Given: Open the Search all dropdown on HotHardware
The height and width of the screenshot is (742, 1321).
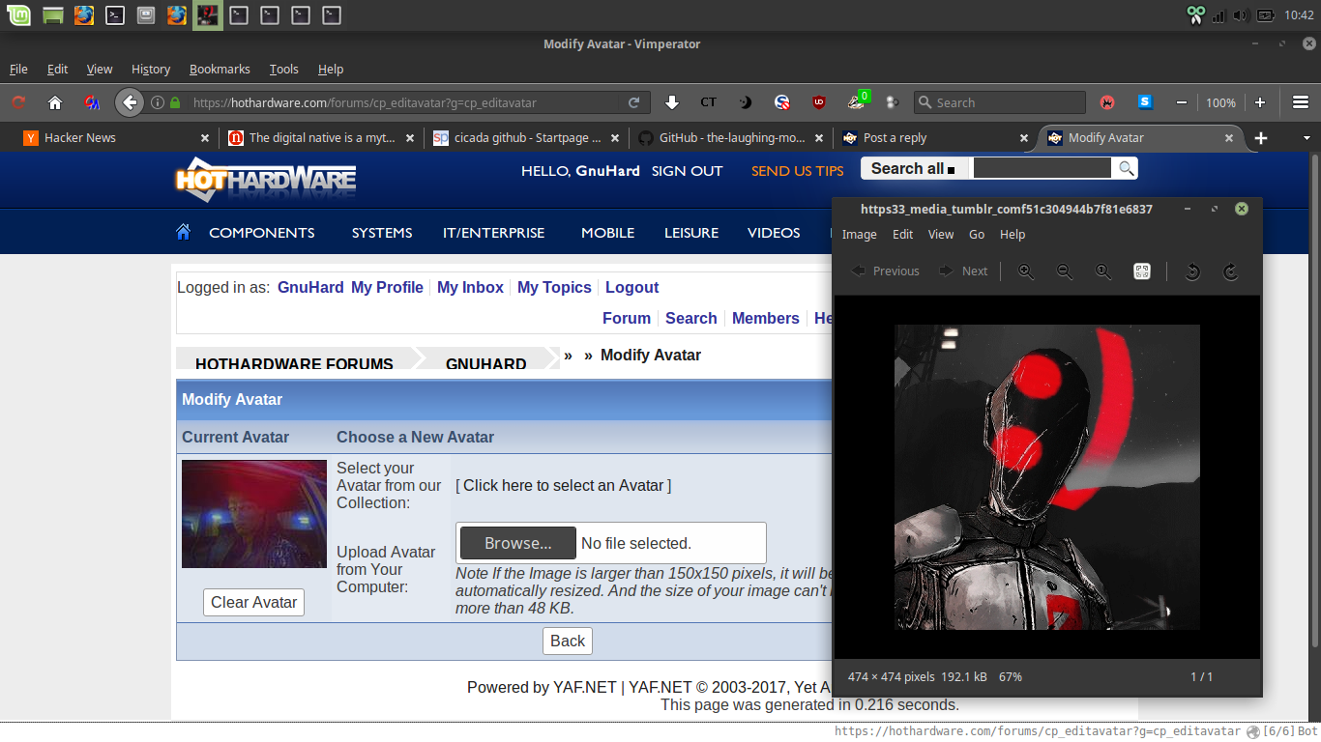Looking at the screenshot, I should point(913,168).
